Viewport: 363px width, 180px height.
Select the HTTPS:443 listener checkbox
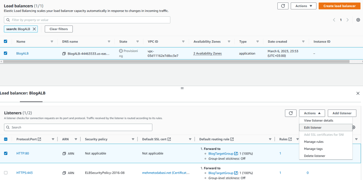pyautogui.click(x=5, y=173)
